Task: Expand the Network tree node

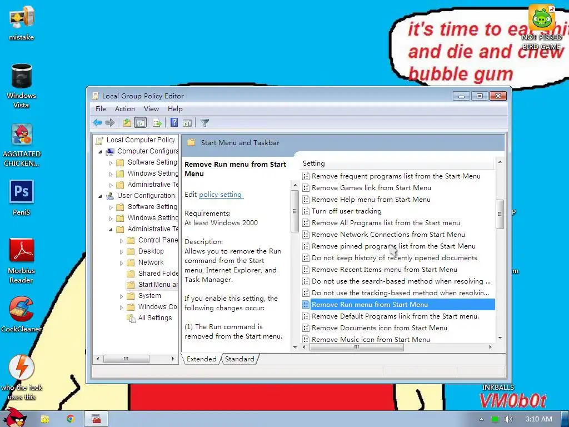Action: 121,263
